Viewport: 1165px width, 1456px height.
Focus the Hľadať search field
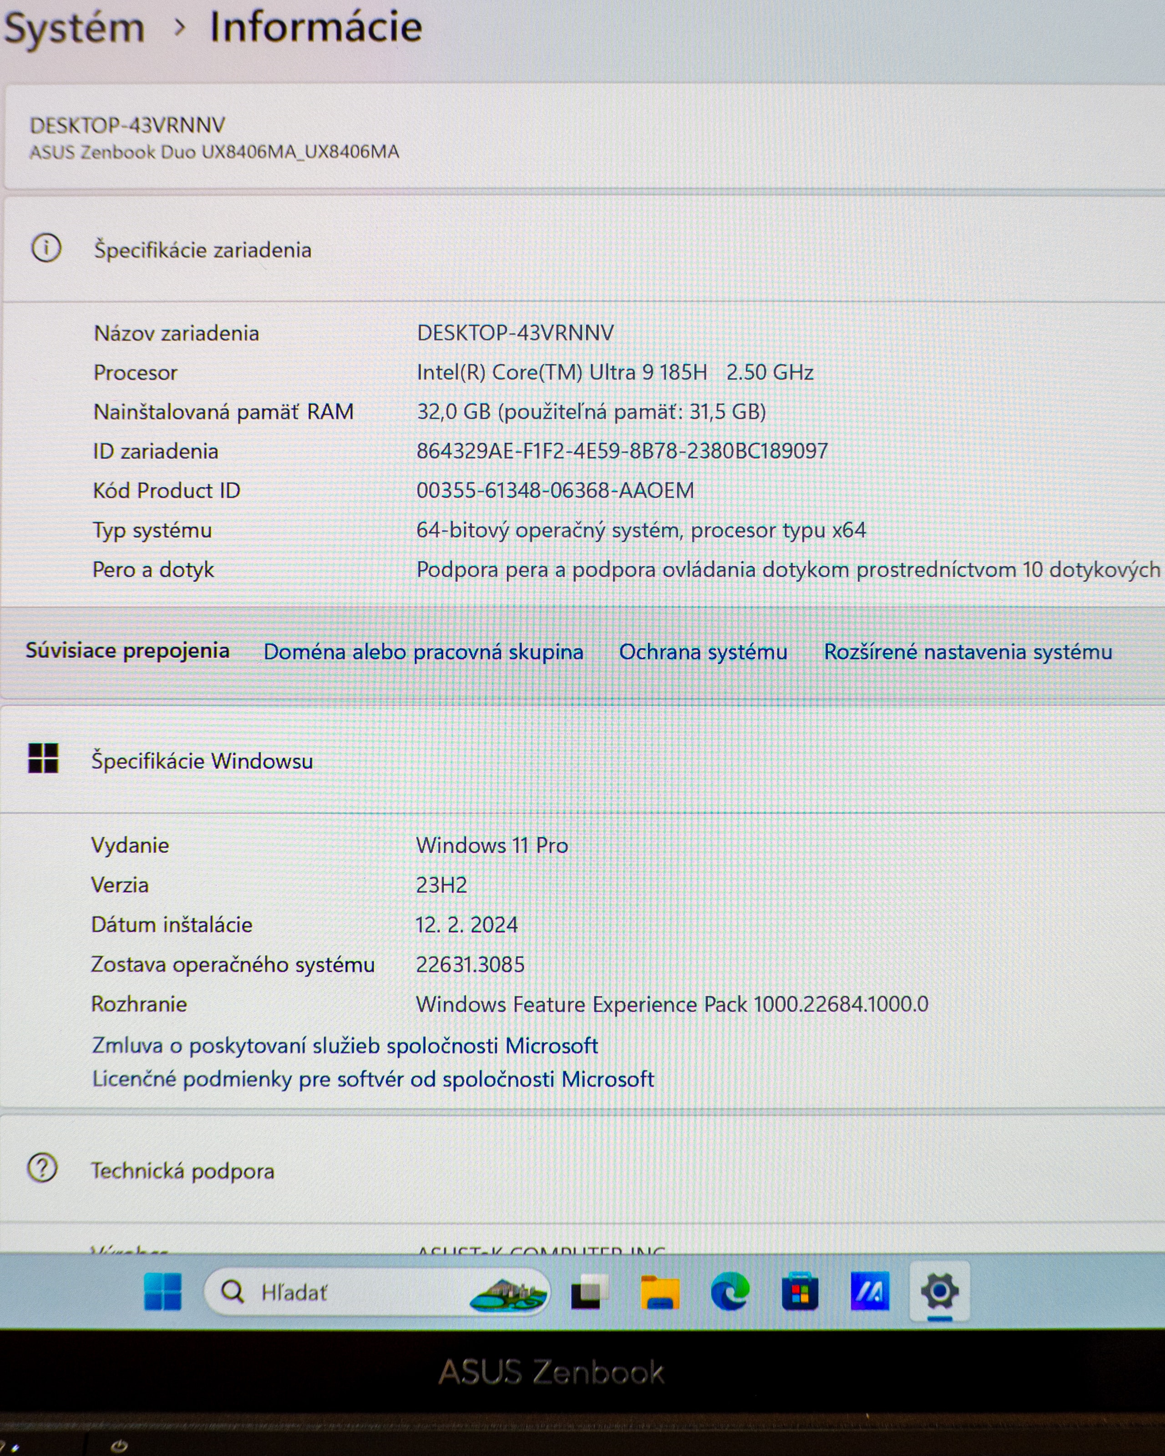[377, 1292]
